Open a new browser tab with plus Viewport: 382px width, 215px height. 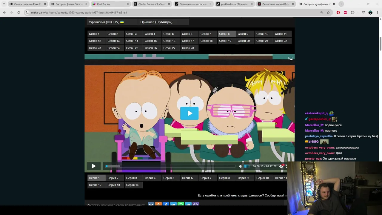(341, 4)
